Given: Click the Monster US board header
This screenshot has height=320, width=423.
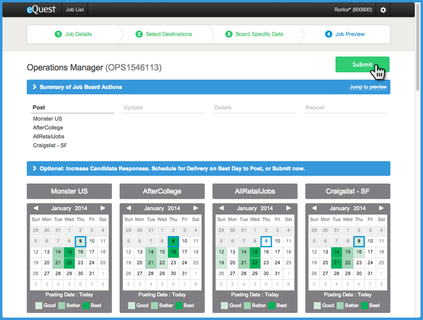Looking at the screenshot, I should 69,191.
